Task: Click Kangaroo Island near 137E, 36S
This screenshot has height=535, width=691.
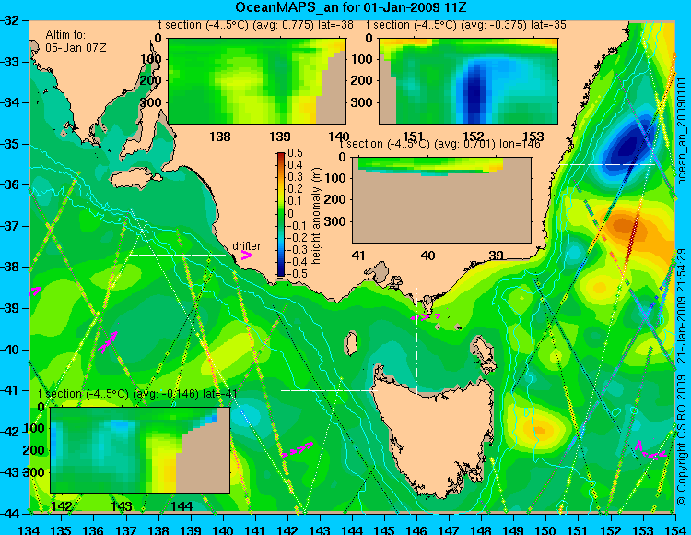Action: 131,178
